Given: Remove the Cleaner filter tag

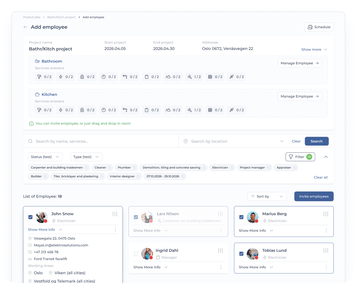Looking at the screenshot, I should click(109, 168).
